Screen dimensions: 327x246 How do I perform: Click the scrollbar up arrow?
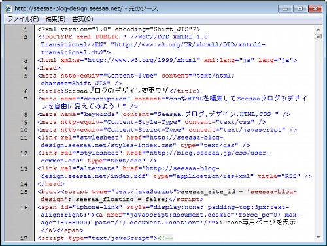[x=318, y=29]
